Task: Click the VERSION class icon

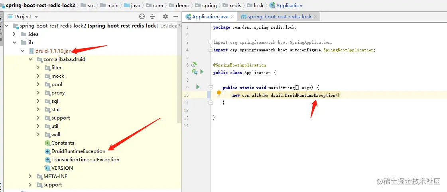Action: (x=47, y=168)
